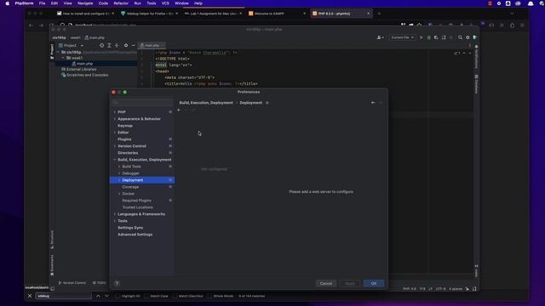The width and height of the screenshot is (545, 306).
Task: Open the VCS menu
Action: pos(165,3)
